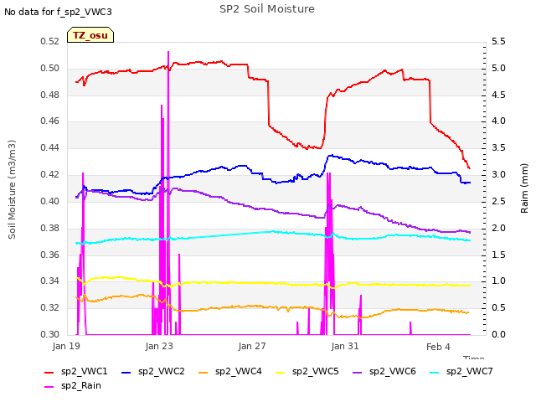Click the 3.0 rain axis value
The image size is (536, 402).
498,175
